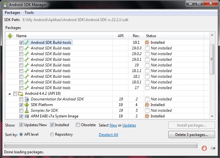Uncheck ARM EABI v7a System Image checkbox
This screenshot has height=158, width=220.
click(x=21, y=116)
